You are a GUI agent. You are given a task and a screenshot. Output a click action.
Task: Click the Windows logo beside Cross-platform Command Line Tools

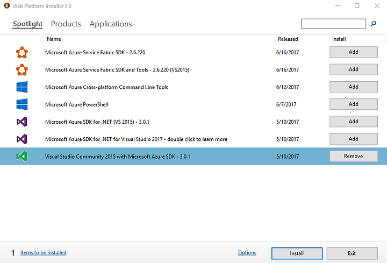pyautogui.click(x=22, y=87)
